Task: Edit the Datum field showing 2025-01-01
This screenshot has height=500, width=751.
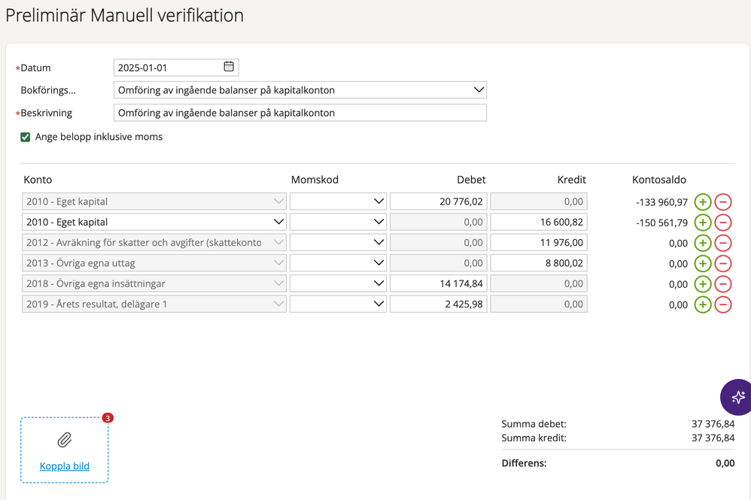Action: click(x=167, y=68)
